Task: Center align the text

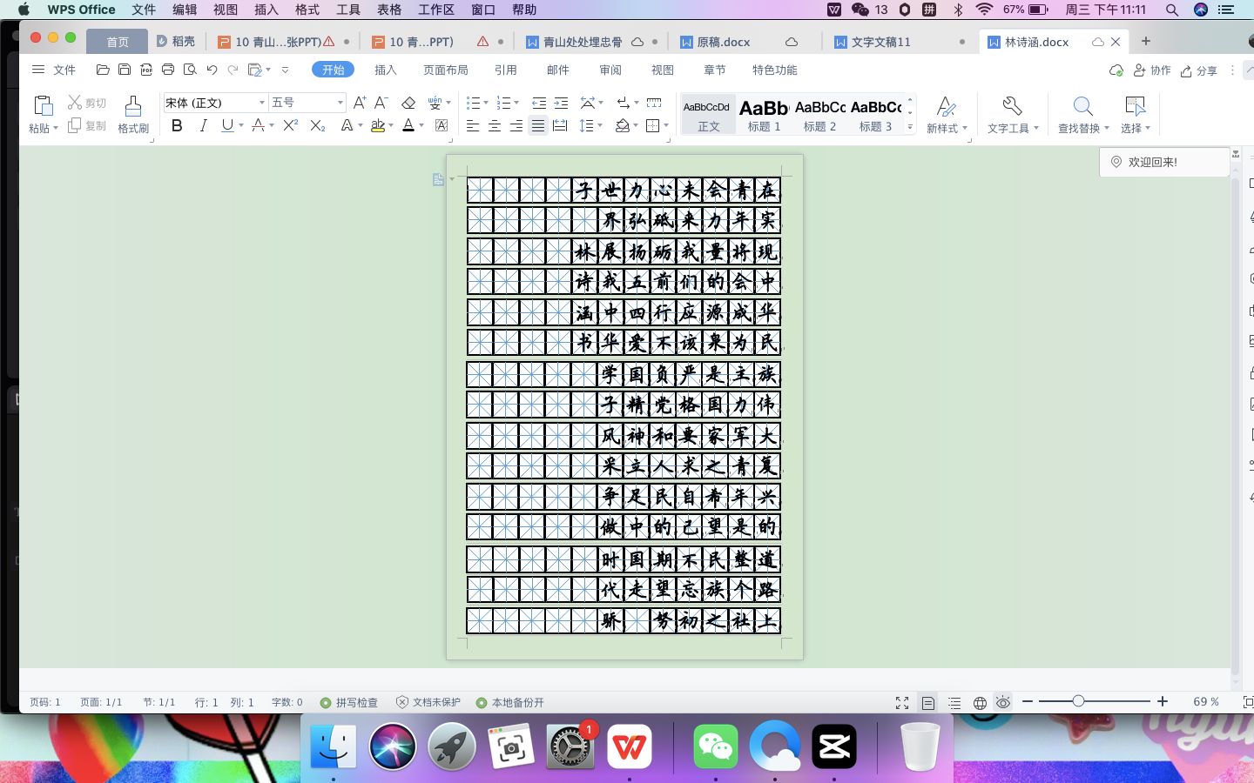Action: (495, 125)
